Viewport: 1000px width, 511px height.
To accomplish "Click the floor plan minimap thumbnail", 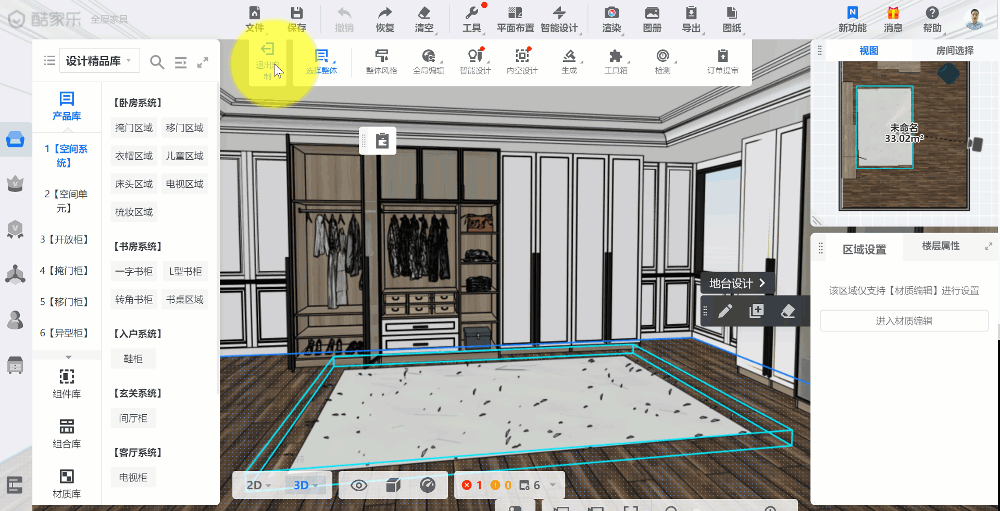I will 904,135.
